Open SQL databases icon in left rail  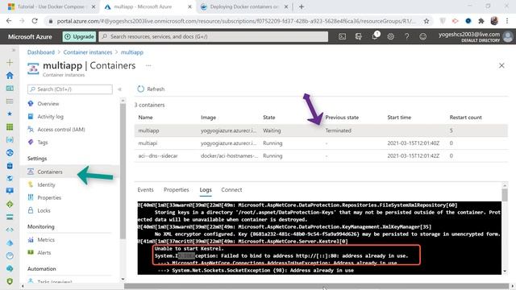[10, 165]
